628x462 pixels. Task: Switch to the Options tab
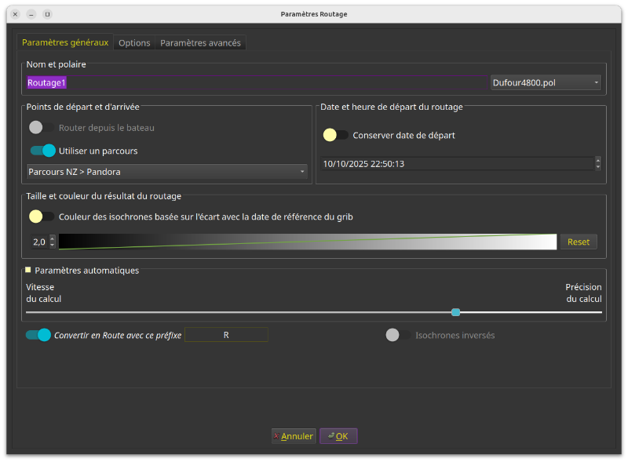(134, 43)
